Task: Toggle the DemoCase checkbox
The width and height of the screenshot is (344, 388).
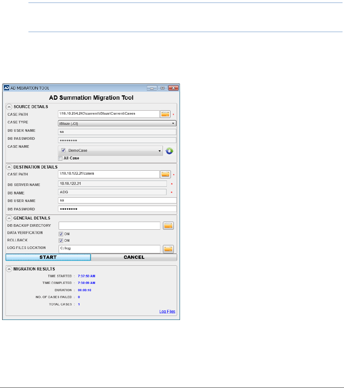Action: click(x=63, y=150)
